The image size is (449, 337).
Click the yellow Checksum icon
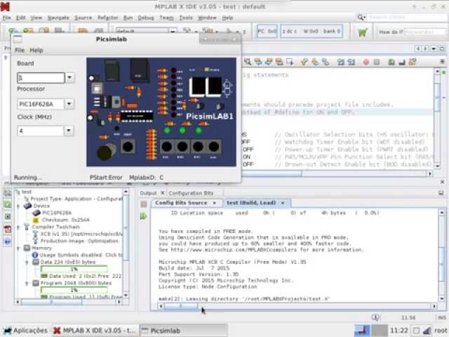coord(36,220)
